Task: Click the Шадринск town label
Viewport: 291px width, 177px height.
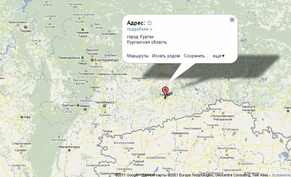Action: [139, 78]
